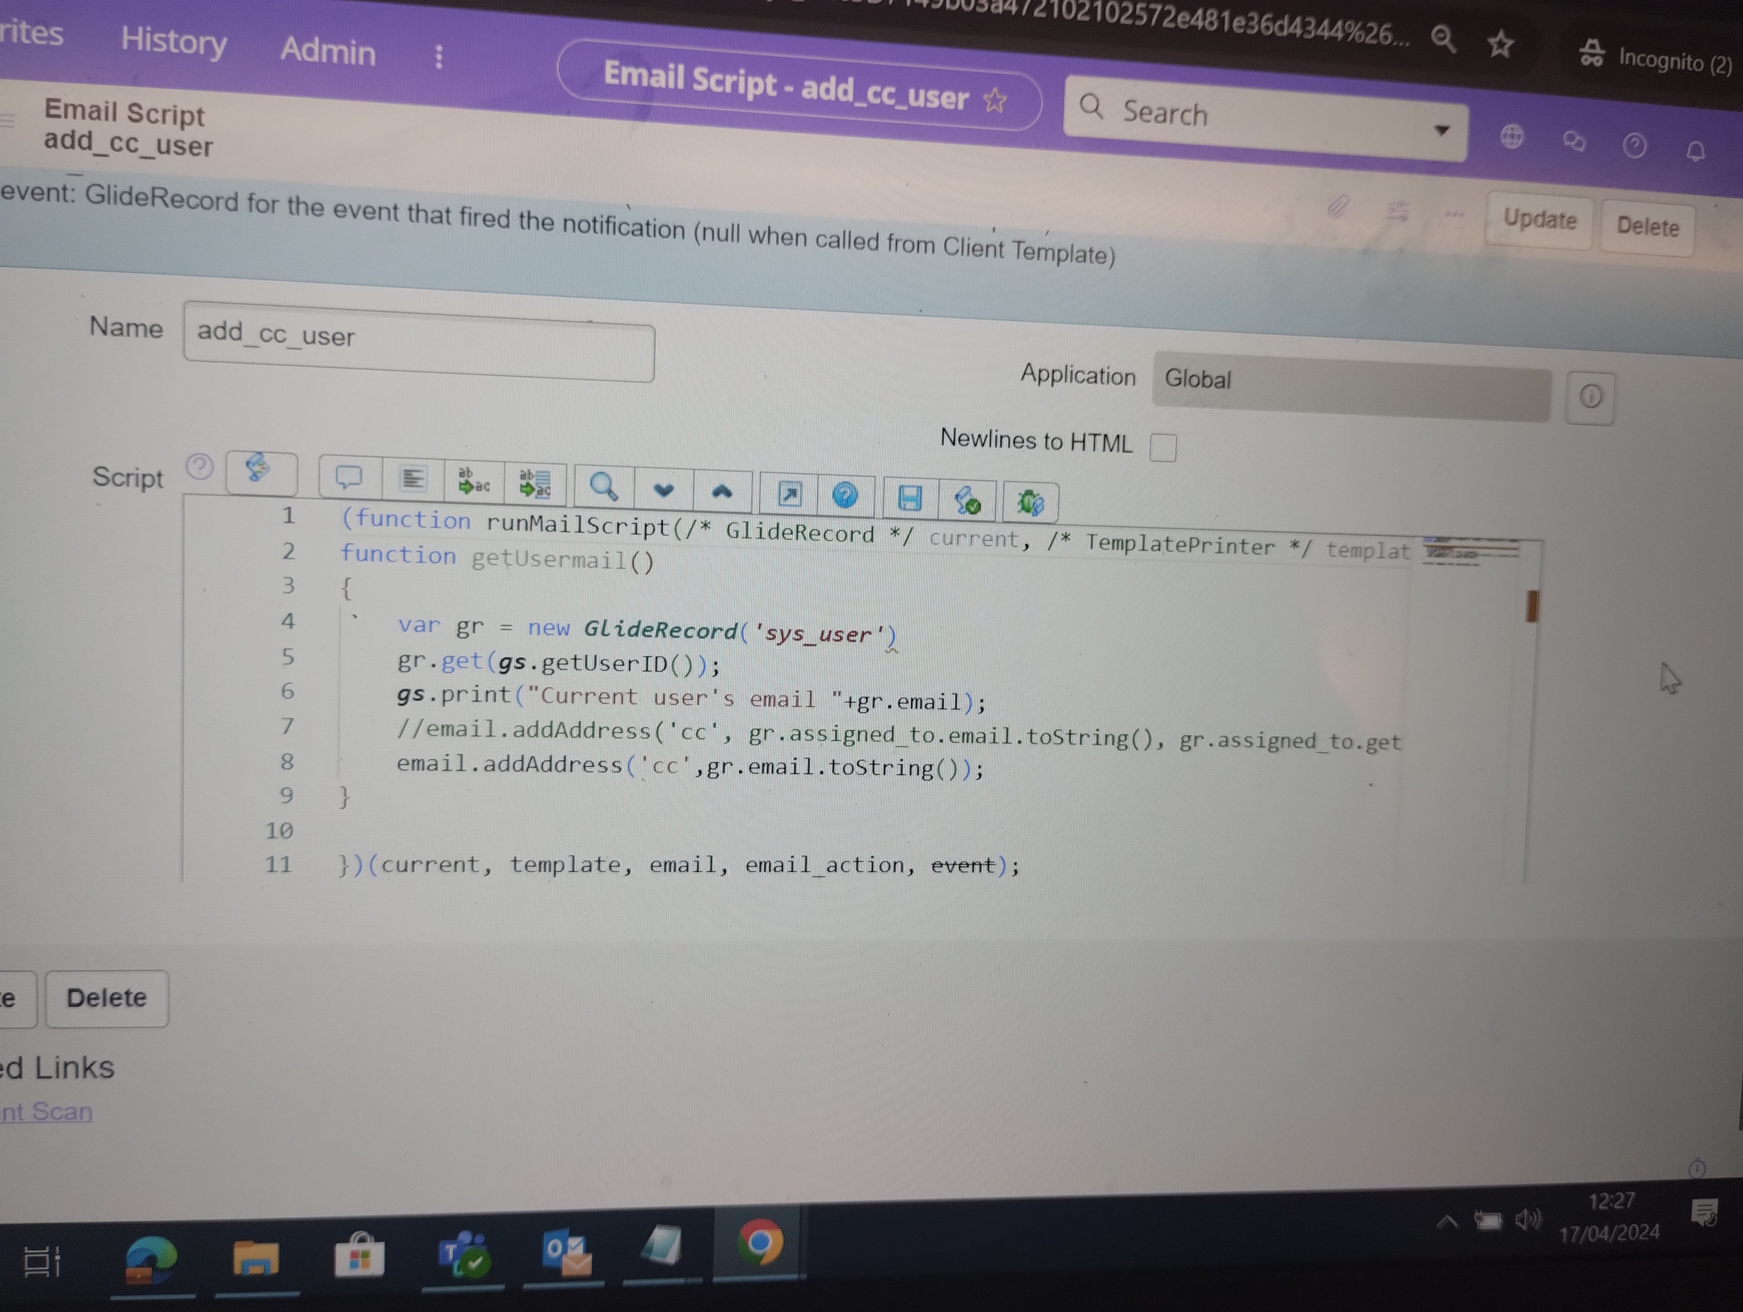Open File Explorer from the taskbar
This screenshot has width=1743, height=1312.
255,1258
